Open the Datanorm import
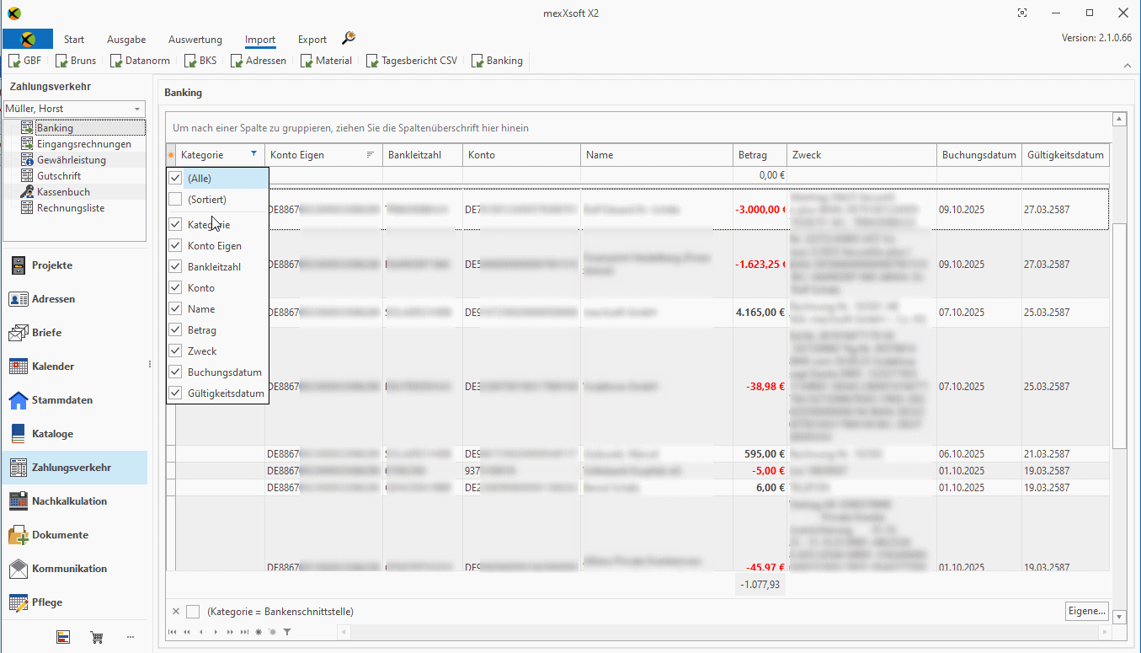Viewport: 1141px width, 653px height. click(140, 61)
